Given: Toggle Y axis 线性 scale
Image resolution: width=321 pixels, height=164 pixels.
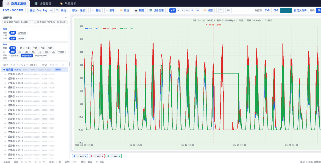Looking at the screenshot, I should click(x=61, y=10).
